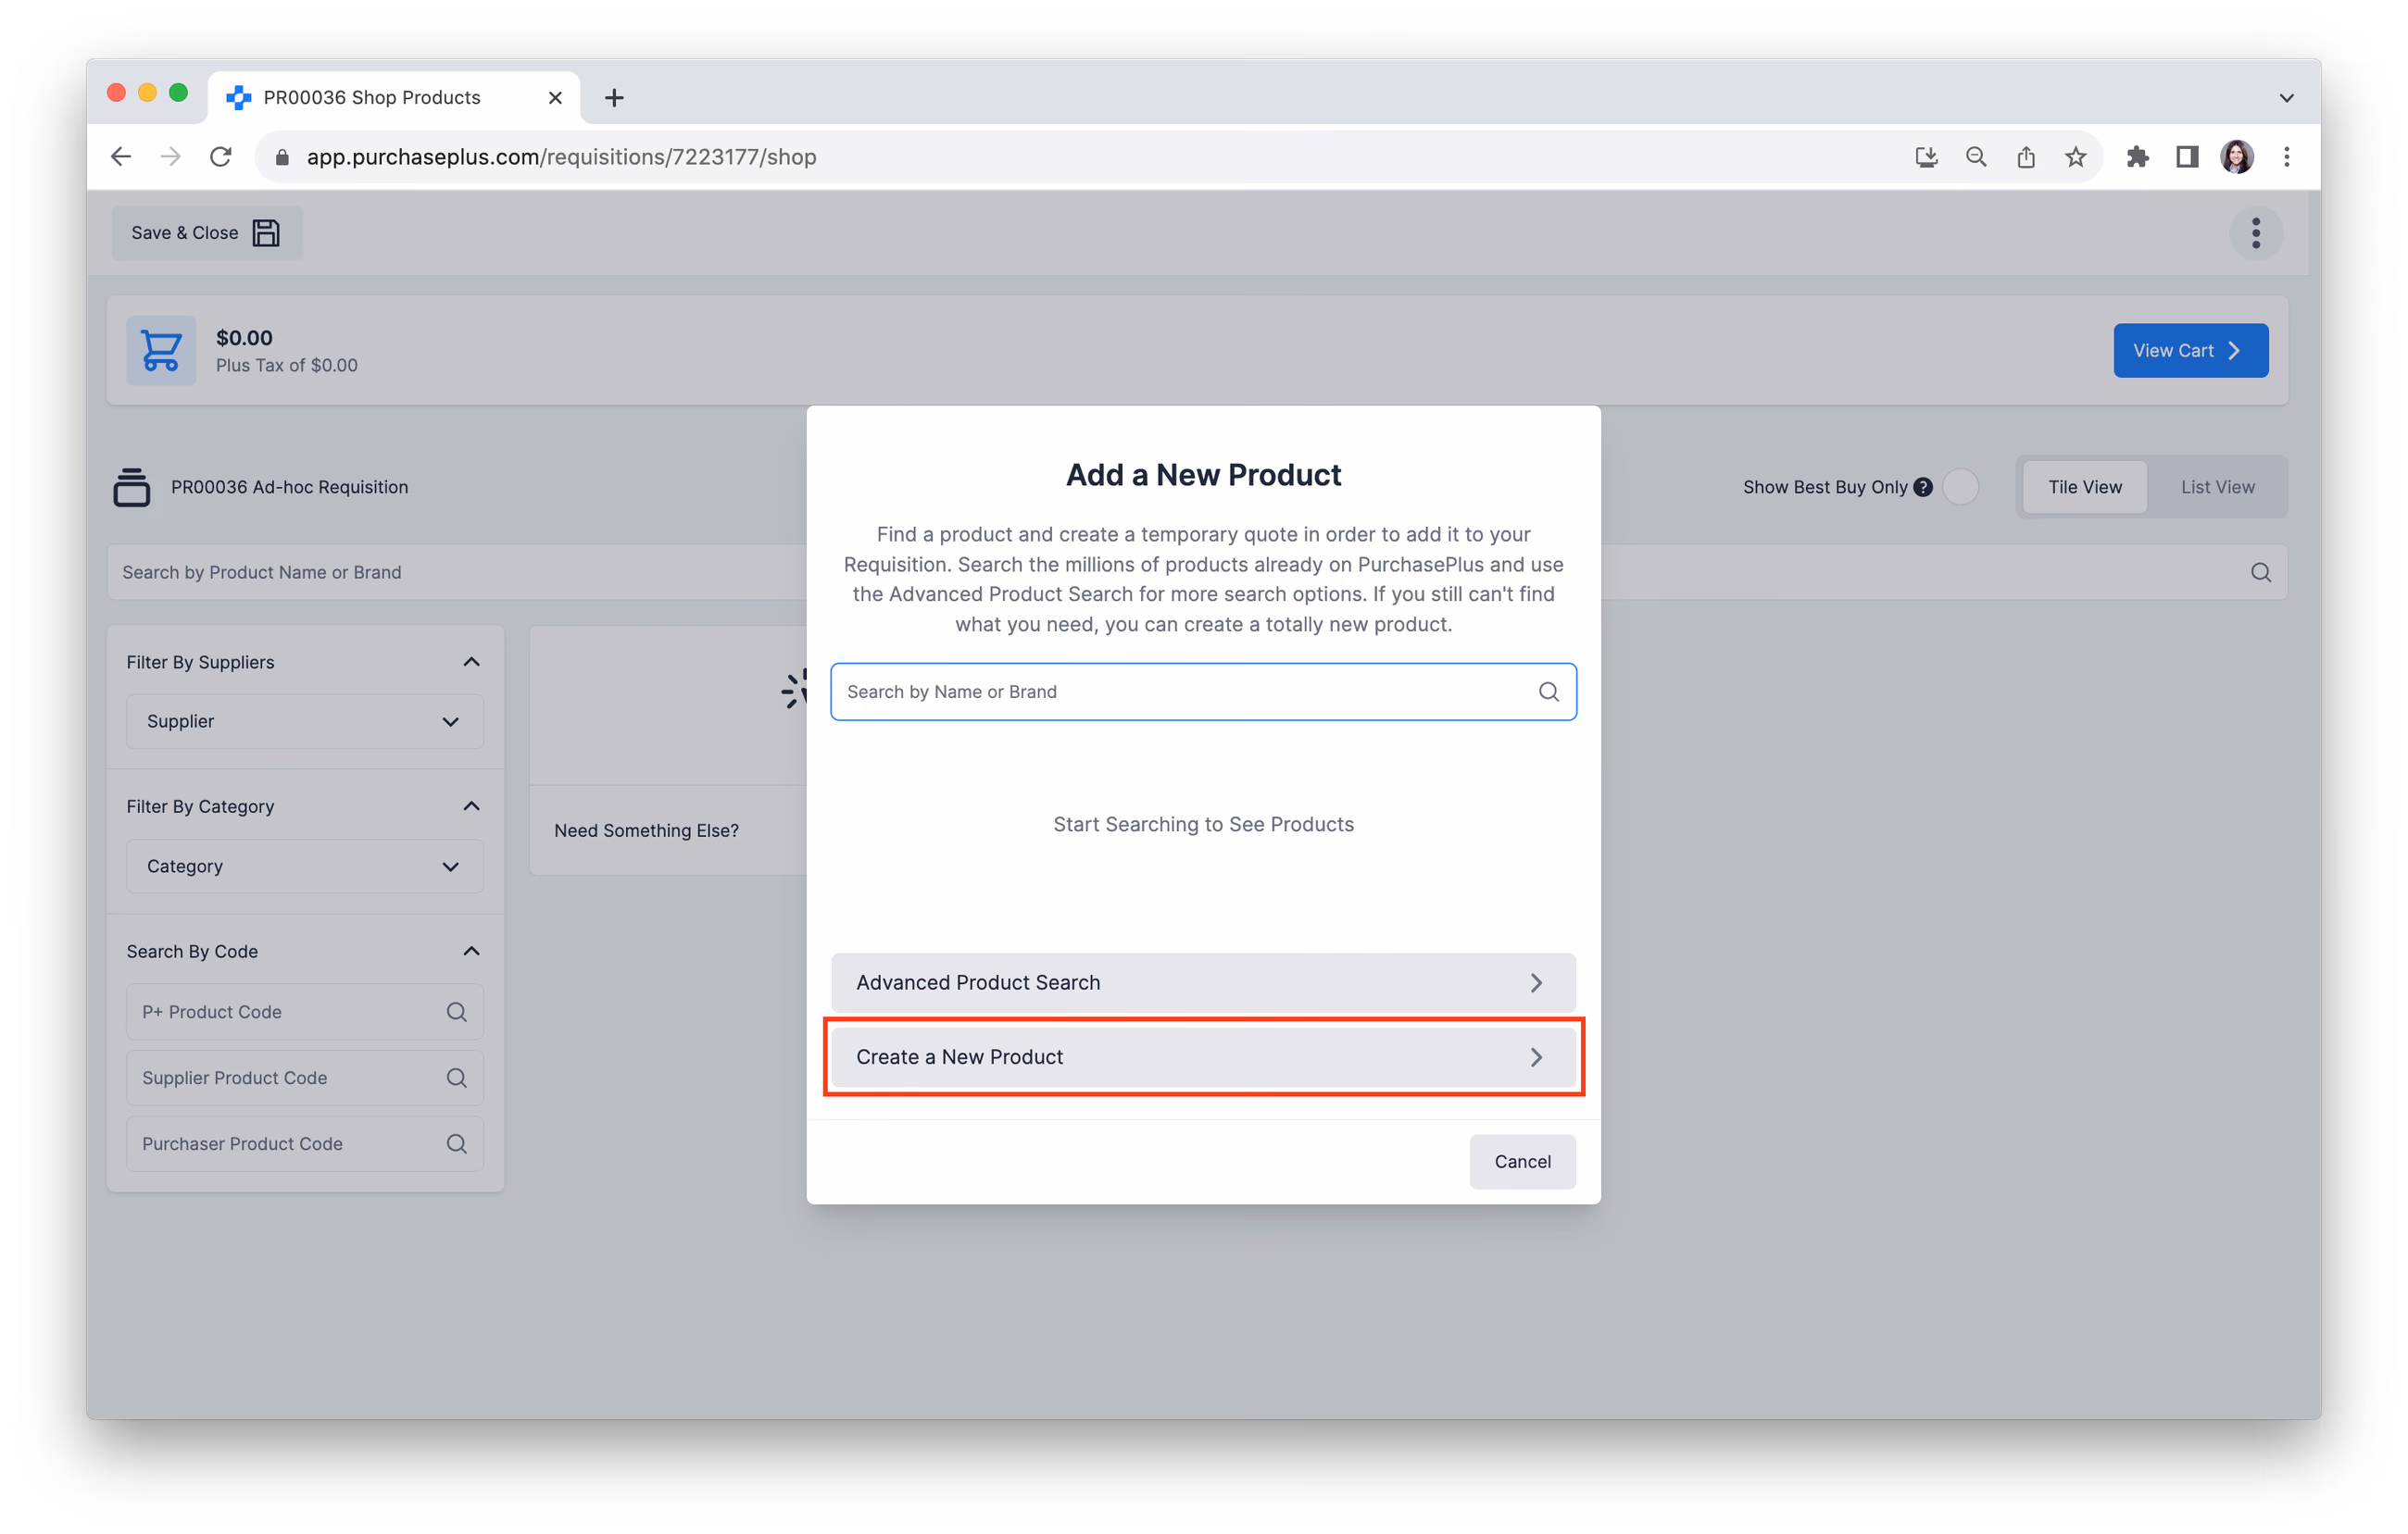Click the share page icon
The width and height of the screenshot is (2408, 1534).
pos(2026,156)
